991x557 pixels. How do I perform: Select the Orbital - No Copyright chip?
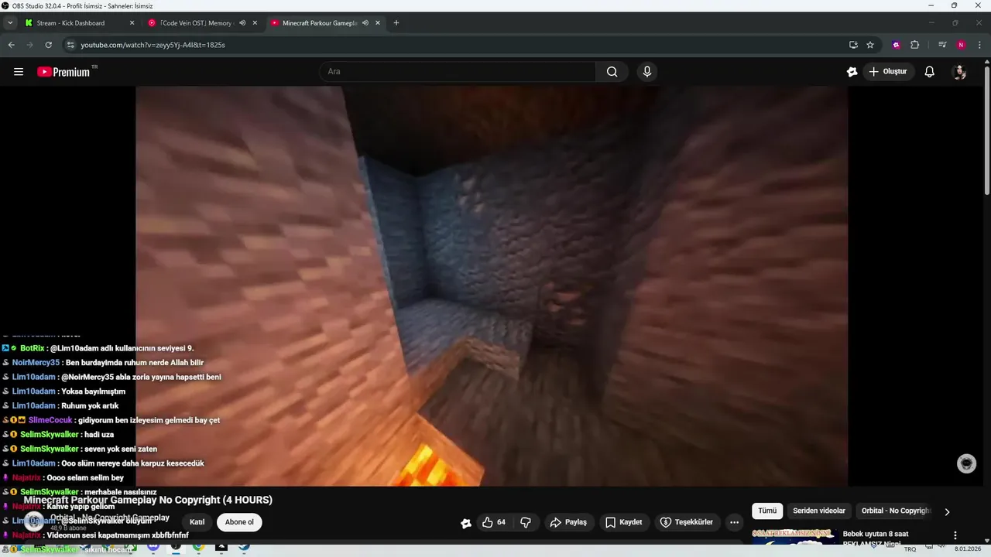tap(895, 511)
